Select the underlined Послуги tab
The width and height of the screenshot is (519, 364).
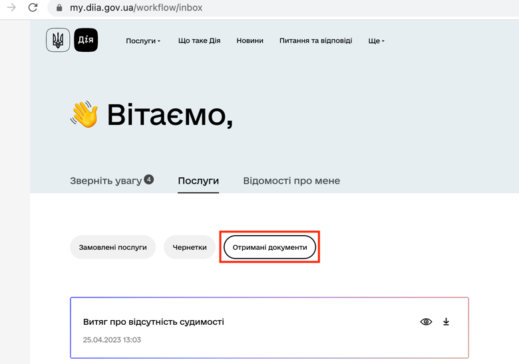(x=198, y=181)
